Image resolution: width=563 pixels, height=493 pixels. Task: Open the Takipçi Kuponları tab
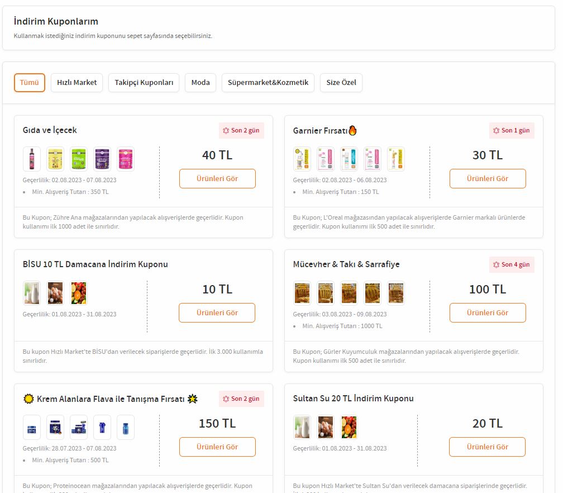144,83
